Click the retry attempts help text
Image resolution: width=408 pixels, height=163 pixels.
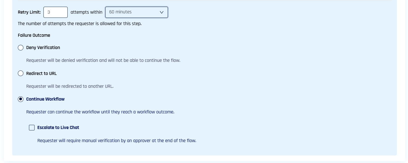(x=80, y=24)
